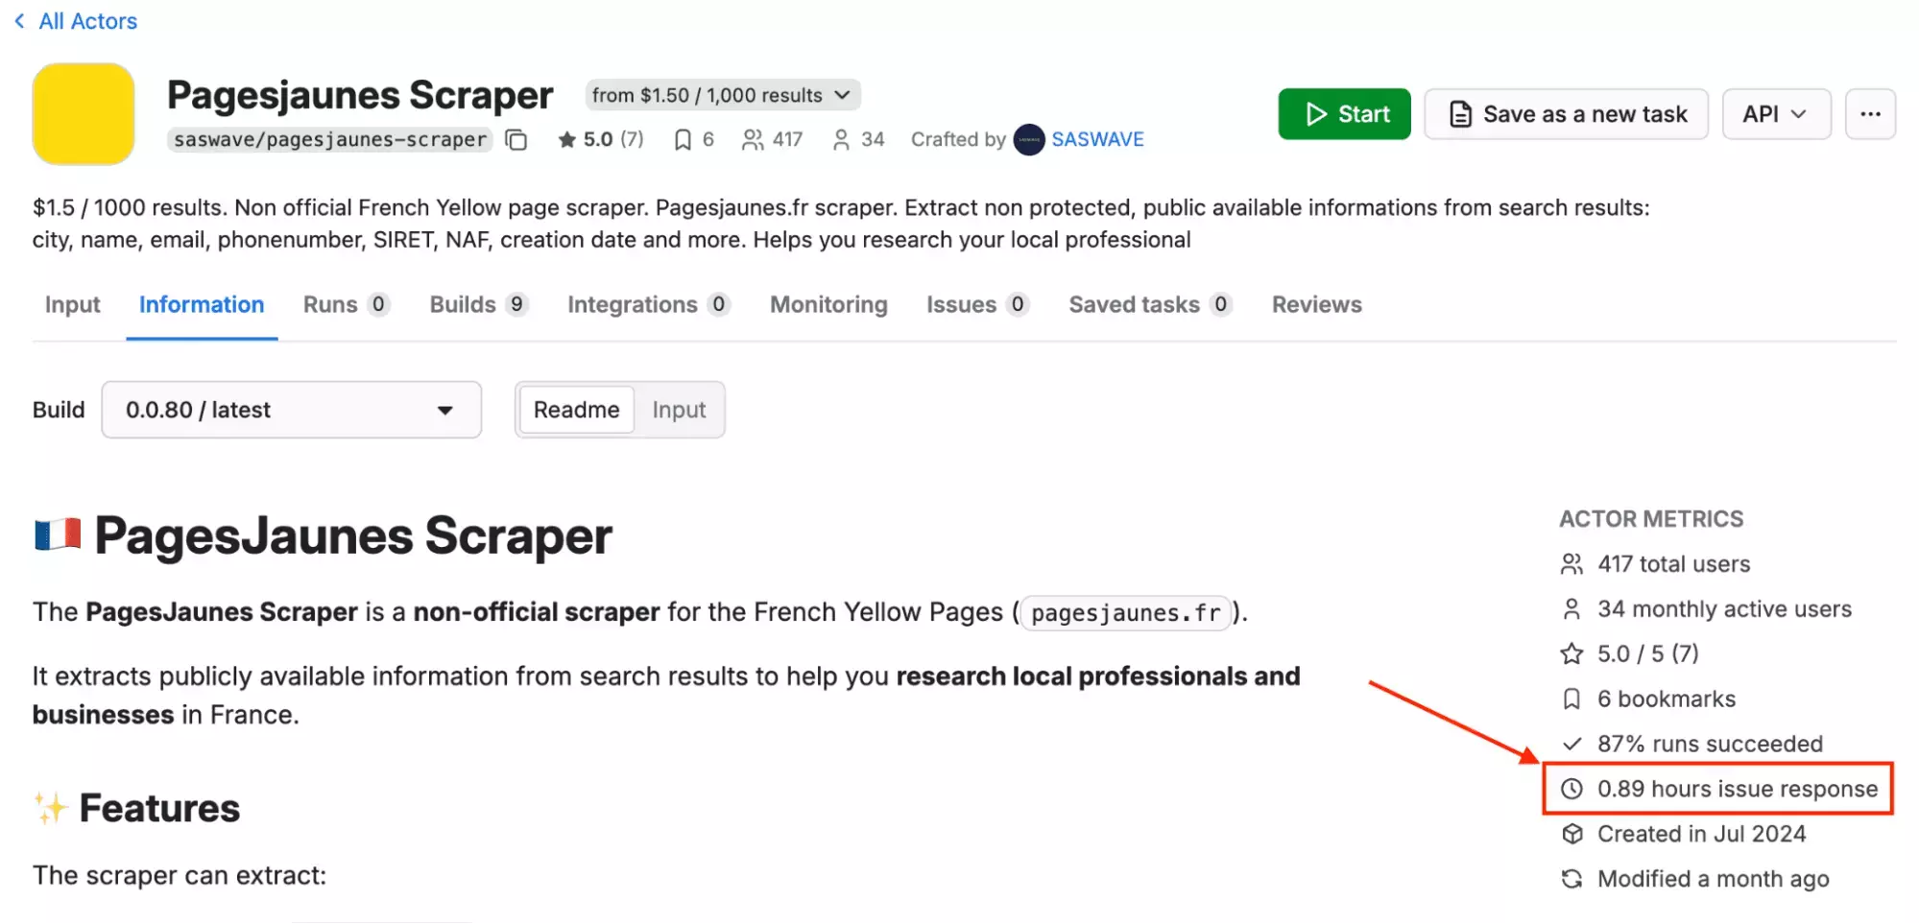Open the Builds tab
Image resolution: width=1919 pixels, height=924 pixels.
coord(478,304)
